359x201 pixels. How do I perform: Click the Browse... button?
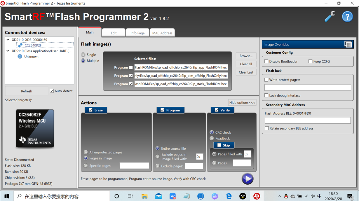pyautogui.click(x=246, y=56)
